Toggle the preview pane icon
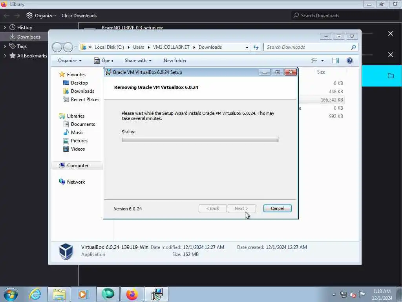Image resolution: width=402 pixels, height=302 pixels. (336, 61)
